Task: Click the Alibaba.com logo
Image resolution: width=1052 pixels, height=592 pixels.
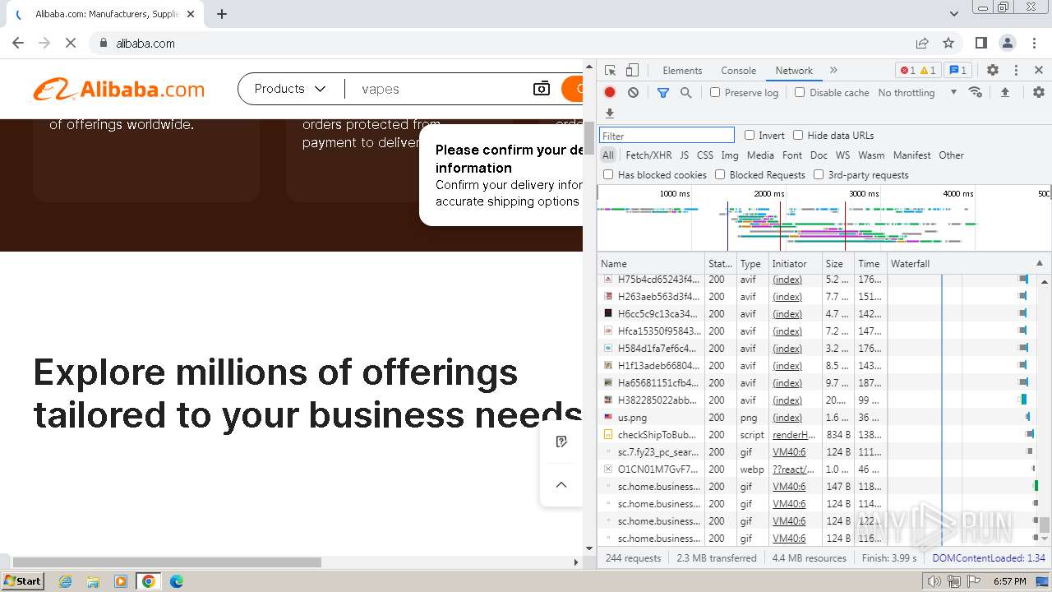Action: click(119, 90)
